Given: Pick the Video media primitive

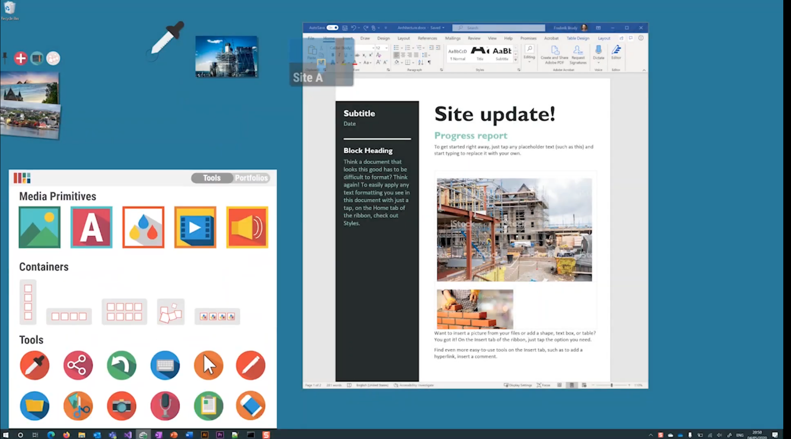Looking at the screenshot, I should (x=195, y=227).
